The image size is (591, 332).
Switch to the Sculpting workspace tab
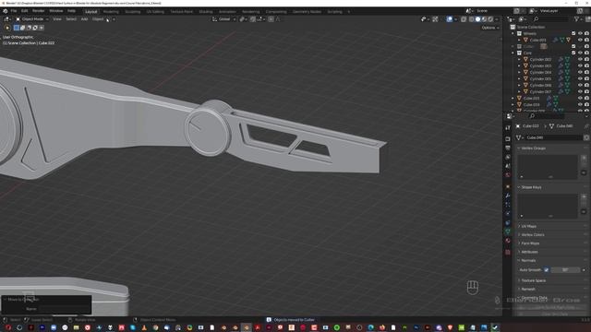pos(132,12)
